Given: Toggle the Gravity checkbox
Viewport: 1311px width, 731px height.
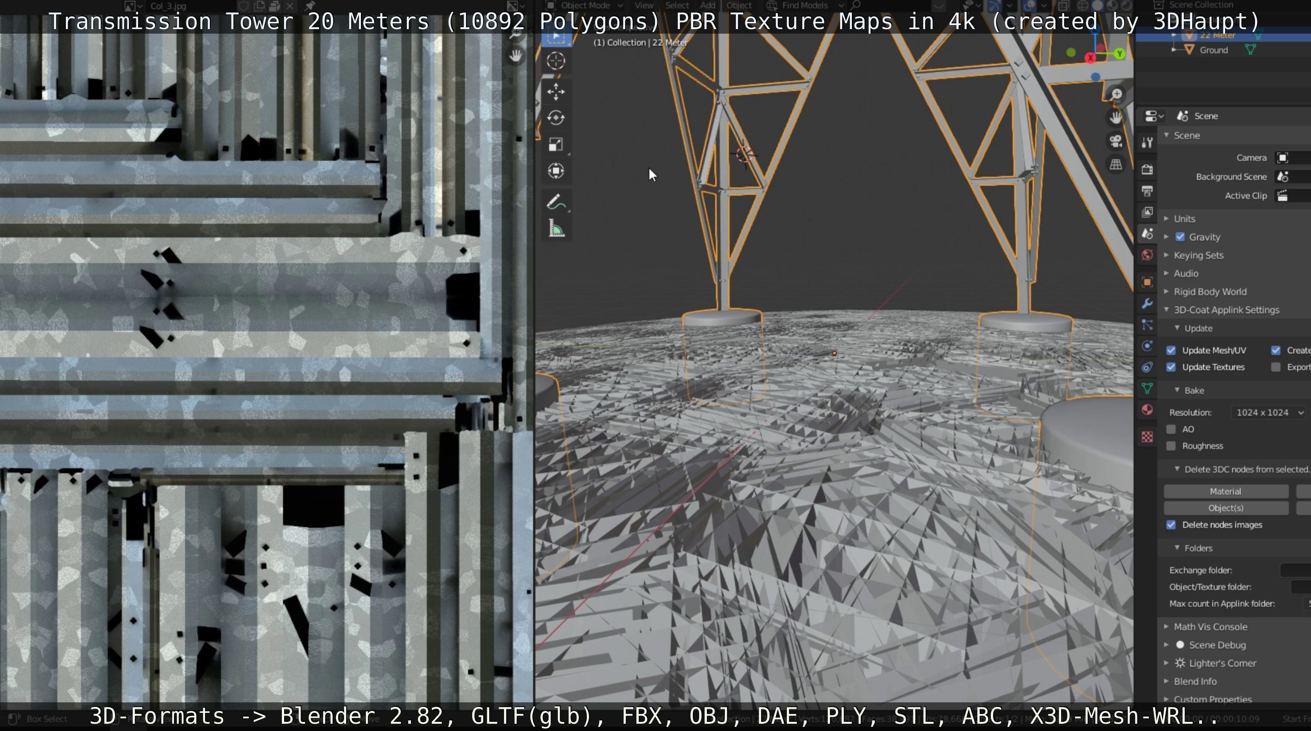Looking at the screenshot, I should pyautogui.click(x=1180, y=237).
